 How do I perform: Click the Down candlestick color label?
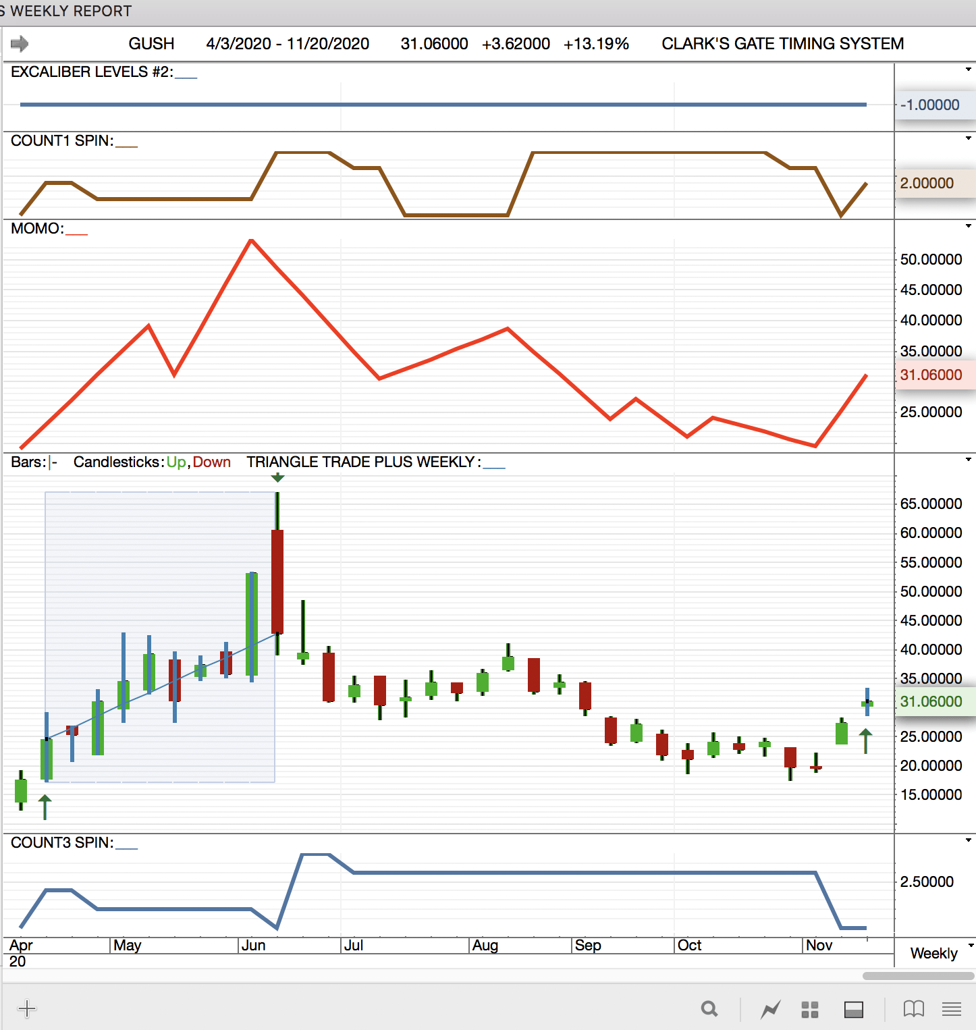[212, 462]
